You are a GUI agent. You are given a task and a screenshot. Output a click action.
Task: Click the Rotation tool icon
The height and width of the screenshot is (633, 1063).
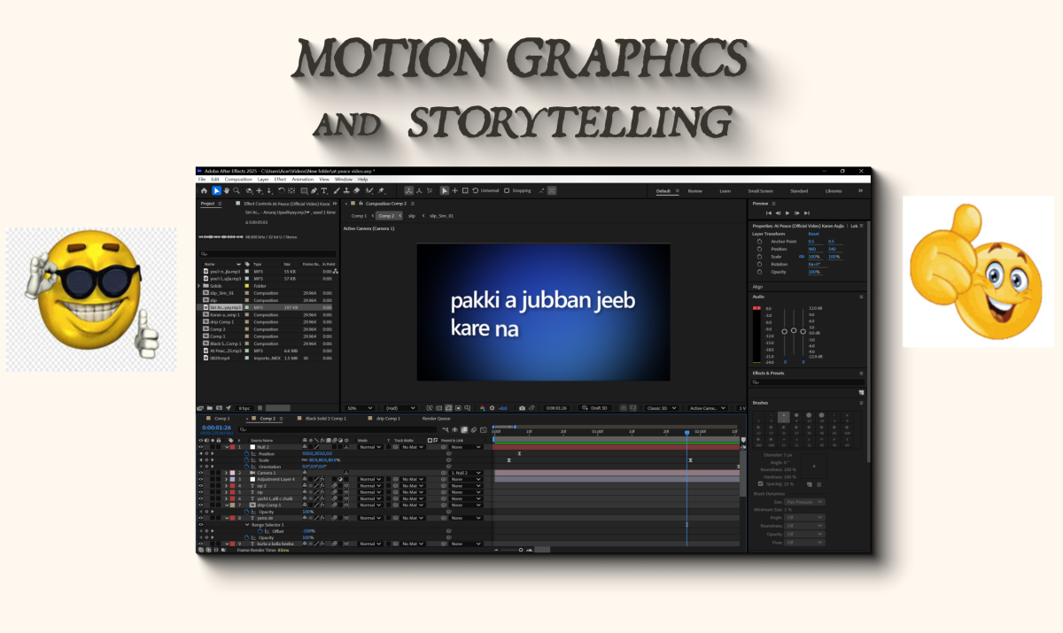[282, 190]
